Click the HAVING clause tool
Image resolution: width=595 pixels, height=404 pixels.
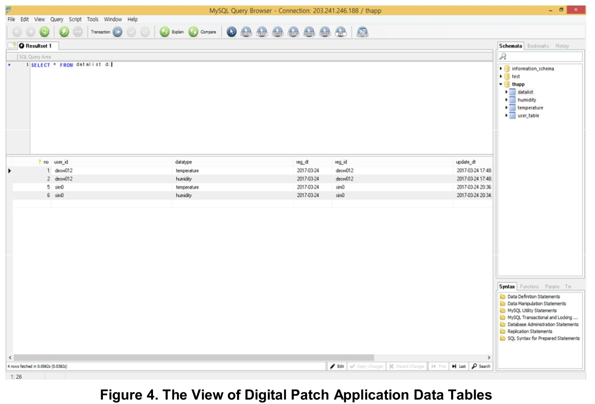coord(309,32)
